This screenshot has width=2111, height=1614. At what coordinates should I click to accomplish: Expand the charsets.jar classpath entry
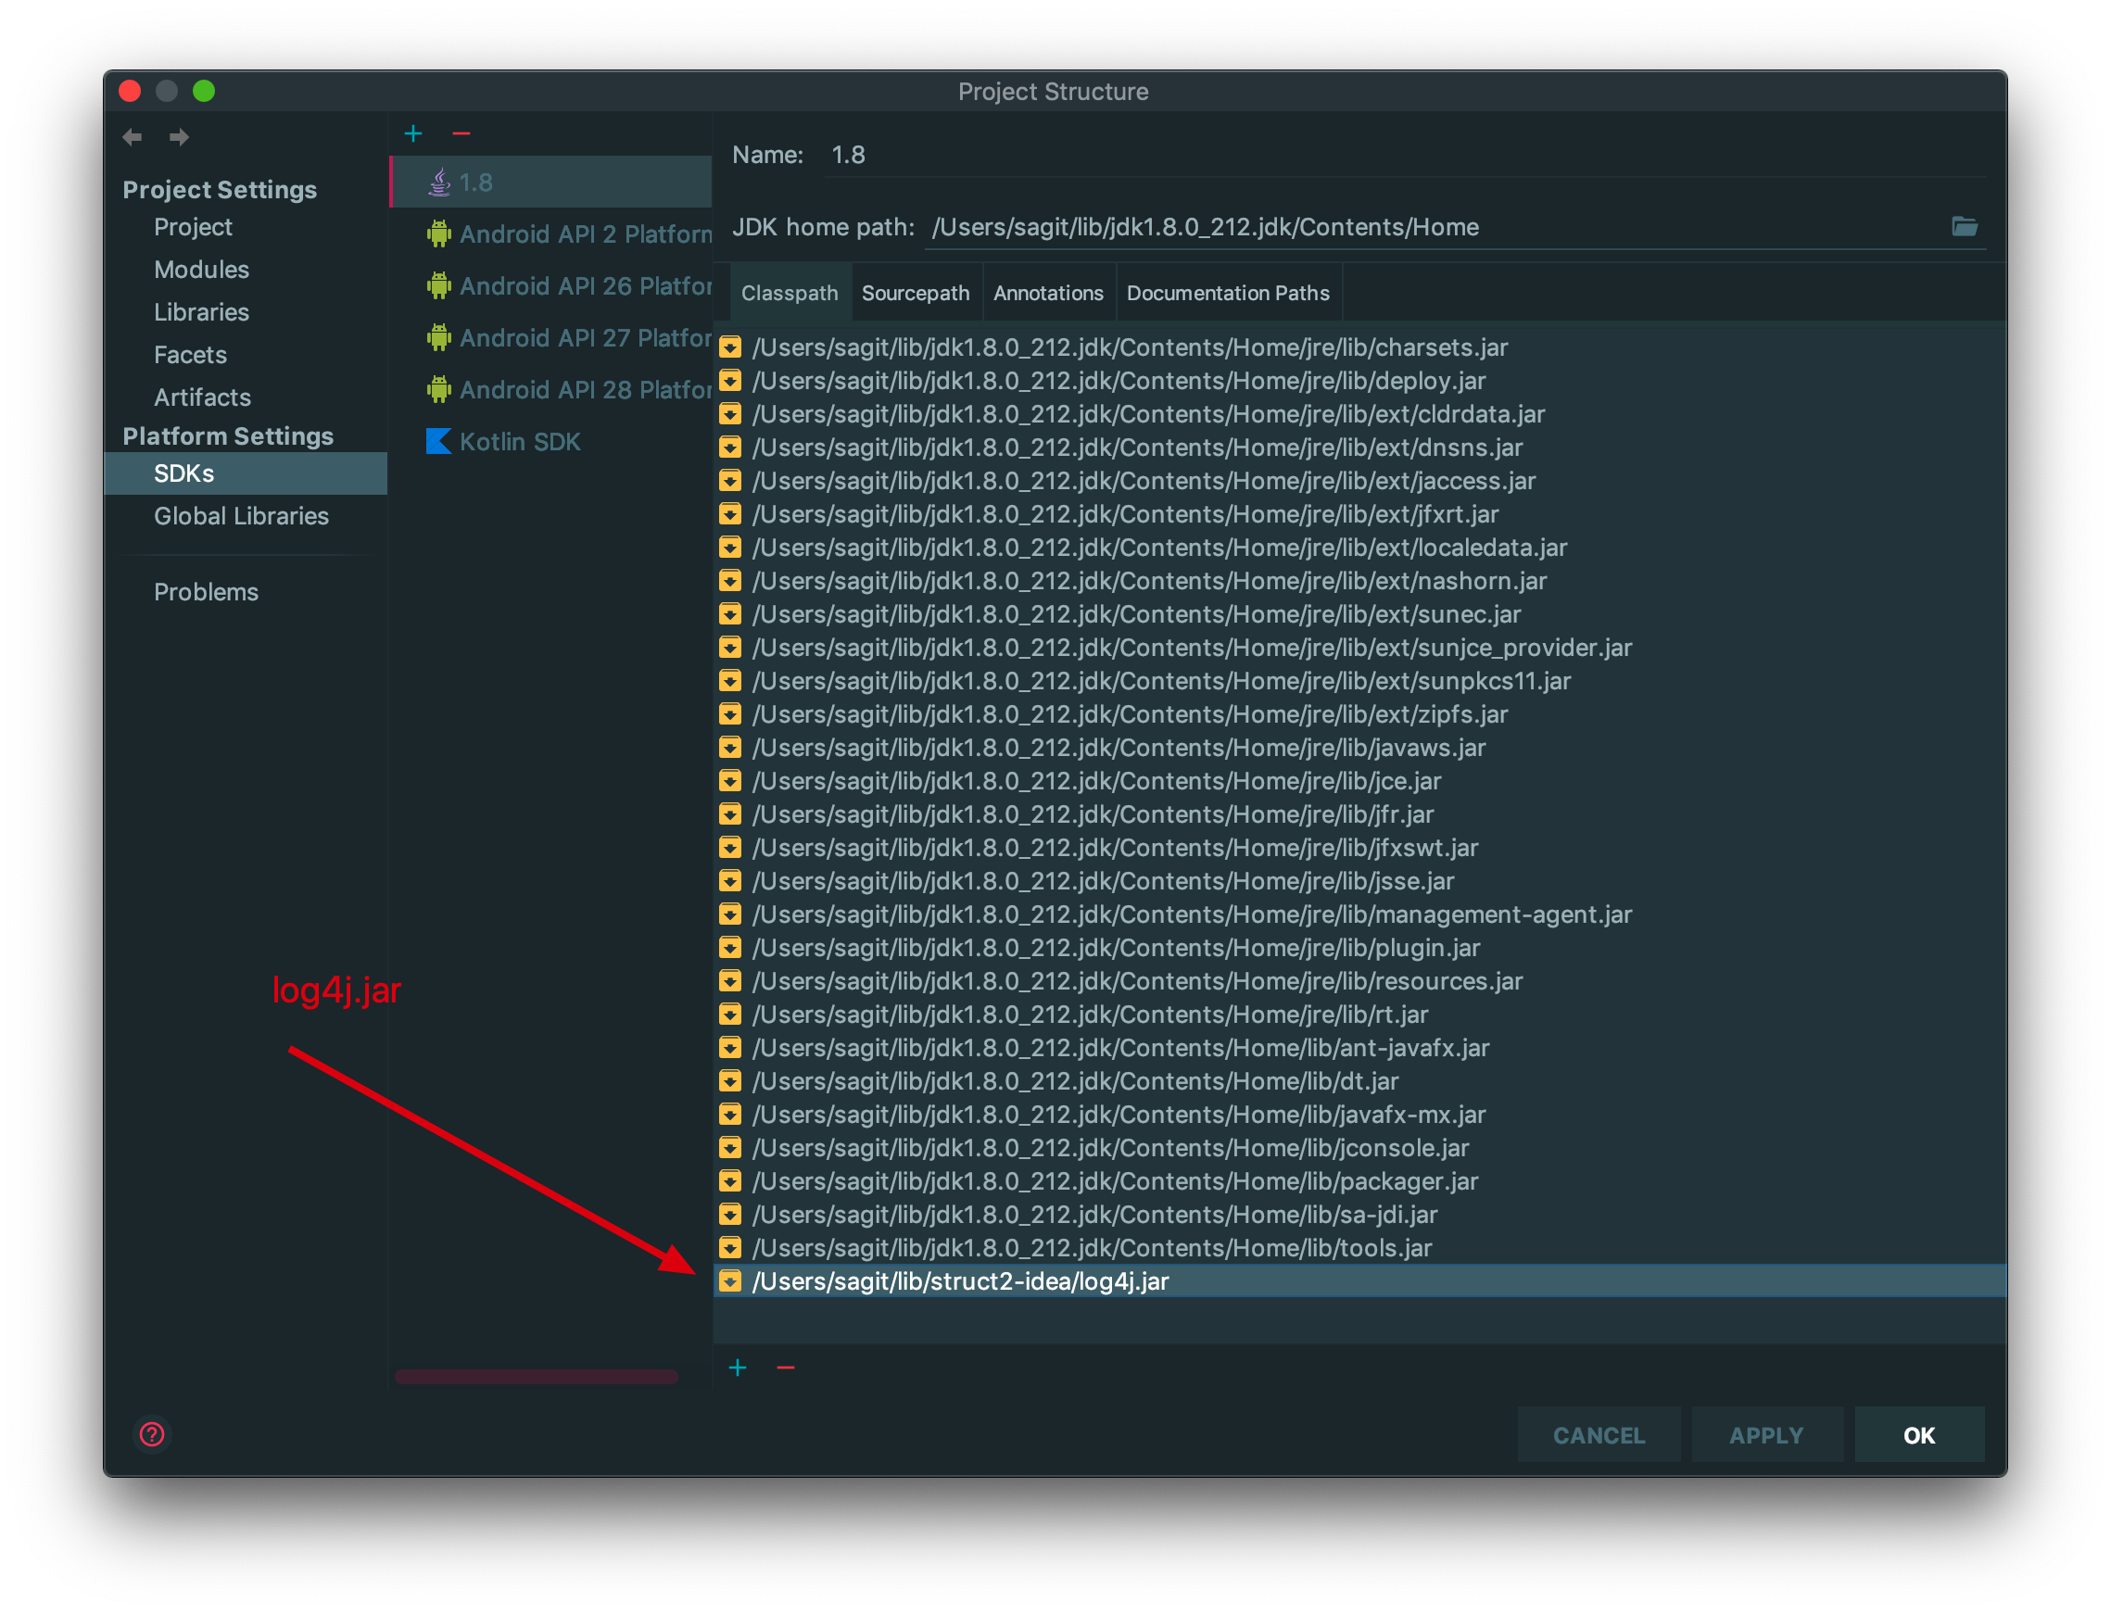coord(730,347)
